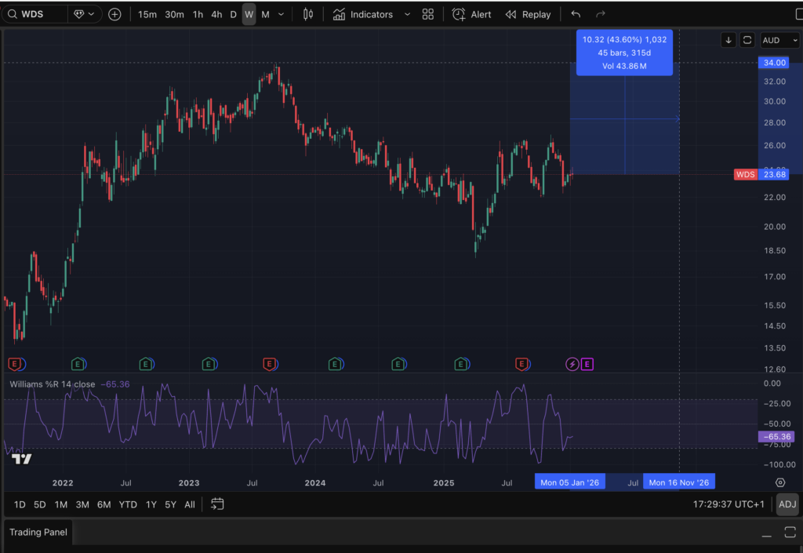The width and height of the screenshot is (803, 553).
Task: Open the favorites chevron next to Indicators
Action: point(406,14)
